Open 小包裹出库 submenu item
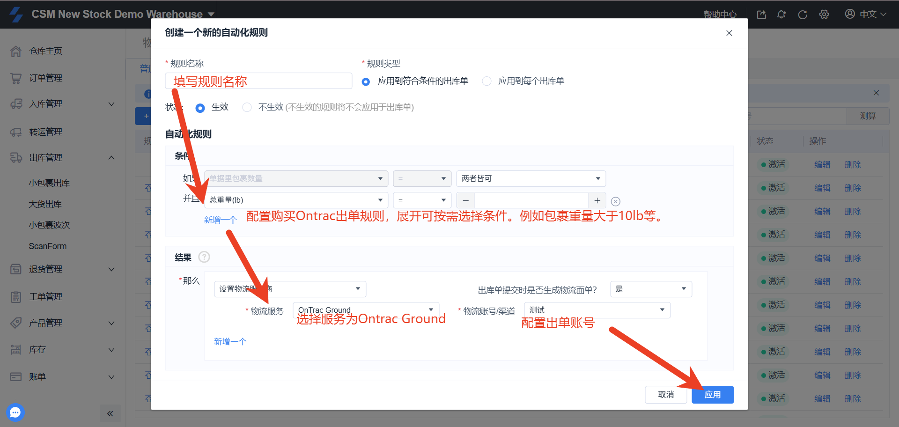 point(49,183)
